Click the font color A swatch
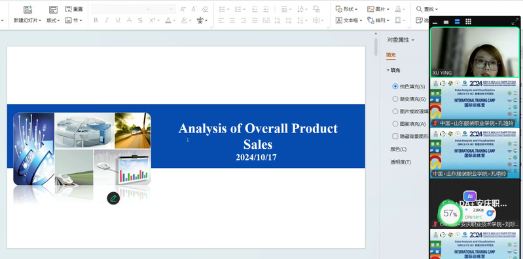523x259 pixels. (168, 20)
